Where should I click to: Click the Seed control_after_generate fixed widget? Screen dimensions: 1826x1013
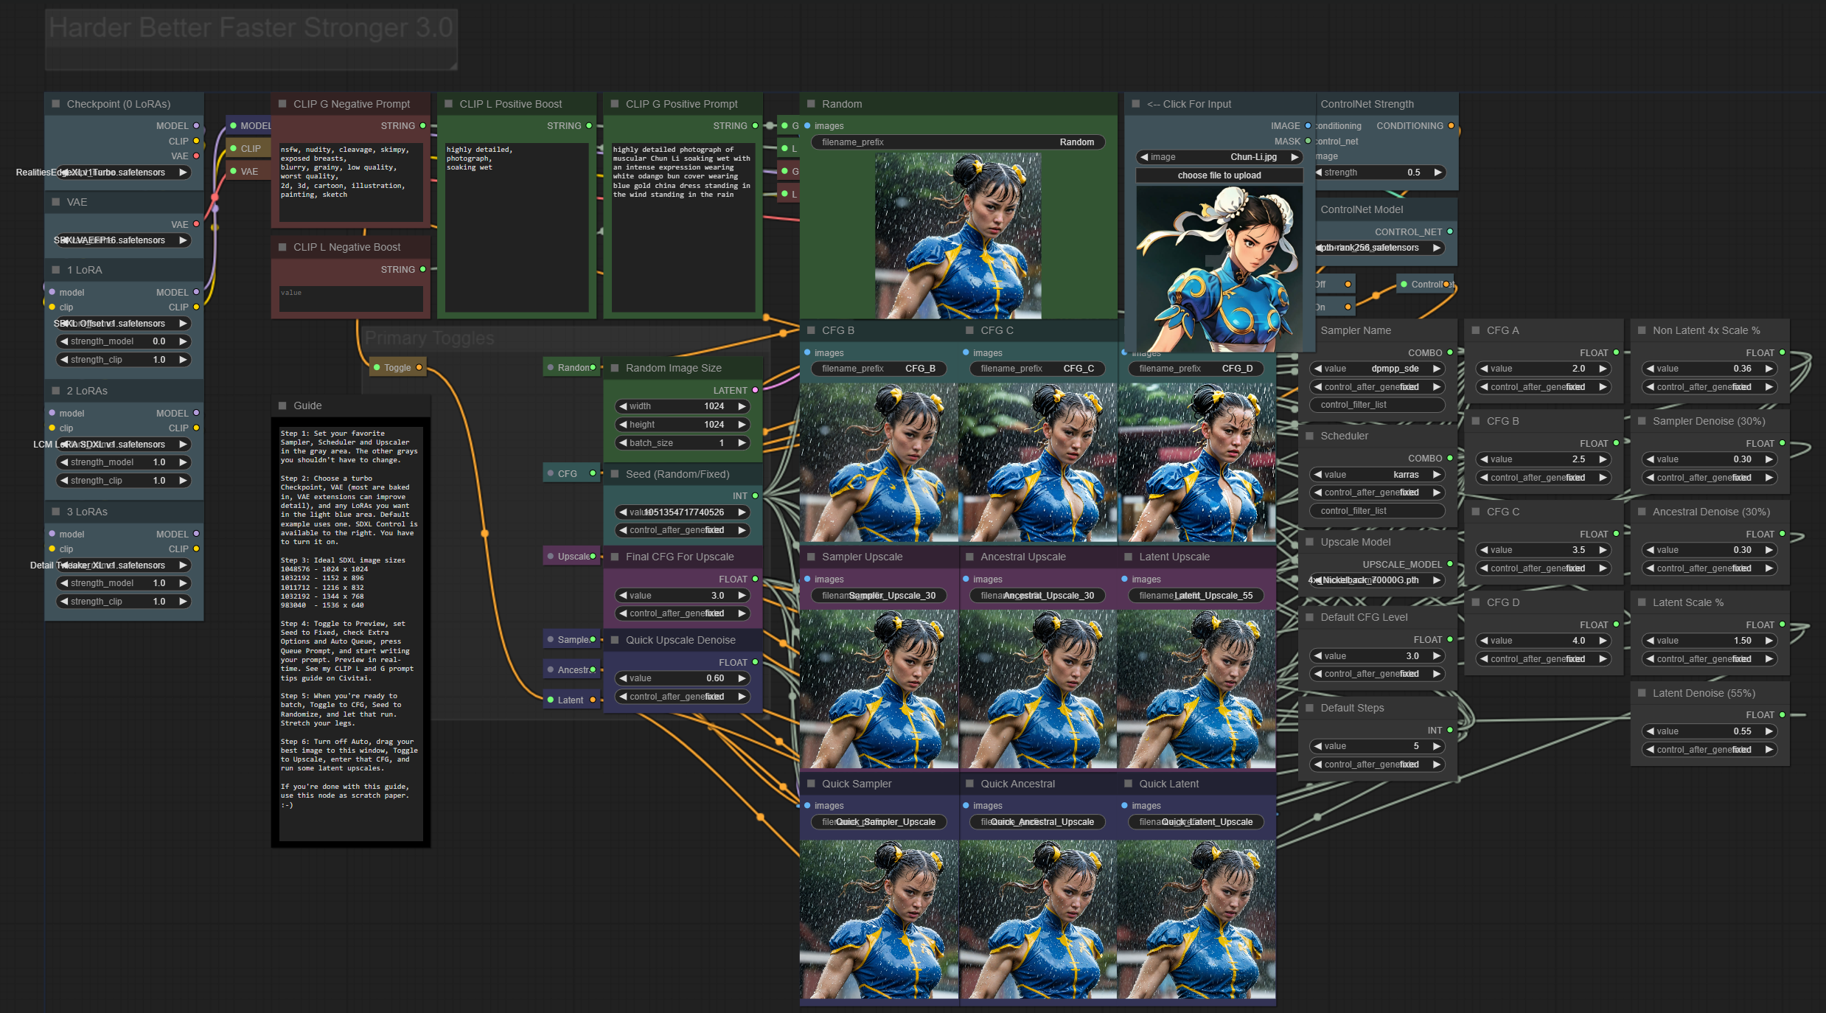tap(682, 530)
